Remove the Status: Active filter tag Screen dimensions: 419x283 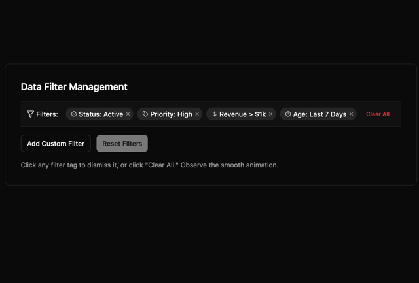coord(128,114)
